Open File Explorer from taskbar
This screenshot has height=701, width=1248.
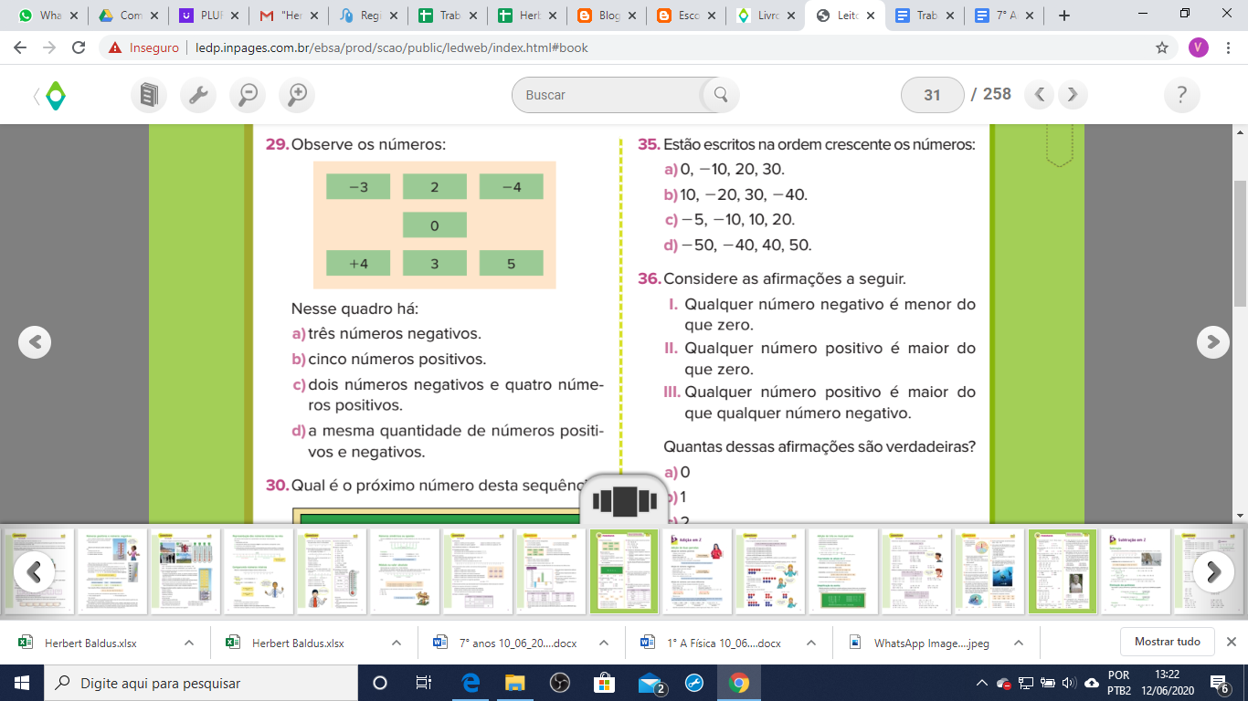pyautogui.click(x=515, y=683)
